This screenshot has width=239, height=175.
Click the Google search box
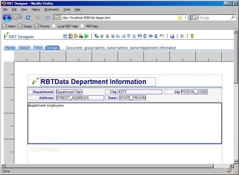click(215, 18)
